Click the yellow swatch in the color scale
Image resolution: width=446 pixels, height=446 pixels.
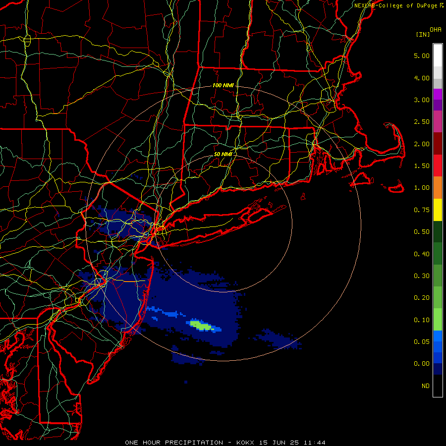[438, 210]
